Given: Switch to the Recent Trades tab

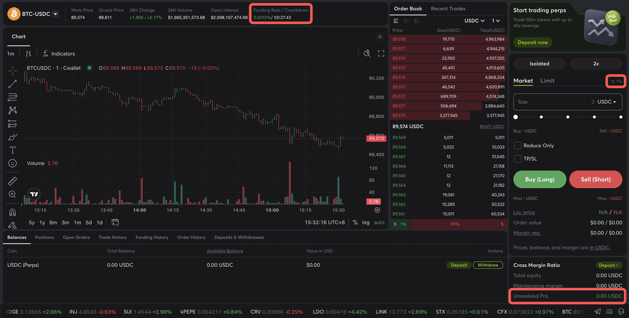Looking at the screenshot, I should (x=448, y=8).
